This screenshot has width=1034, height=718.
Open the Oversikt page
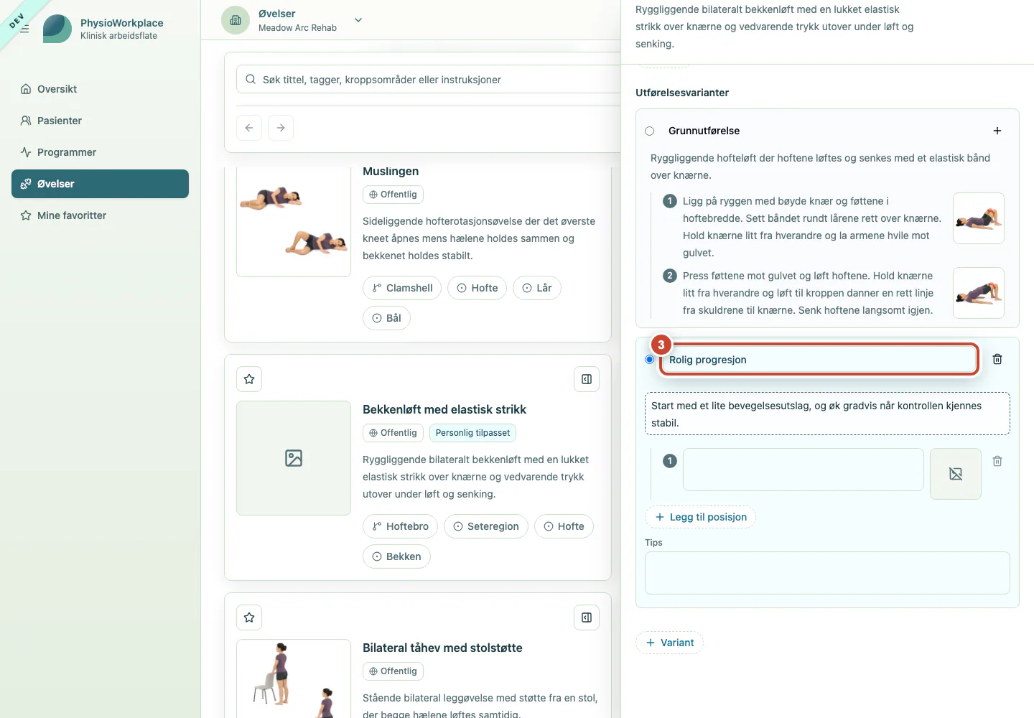click(100, 89)
